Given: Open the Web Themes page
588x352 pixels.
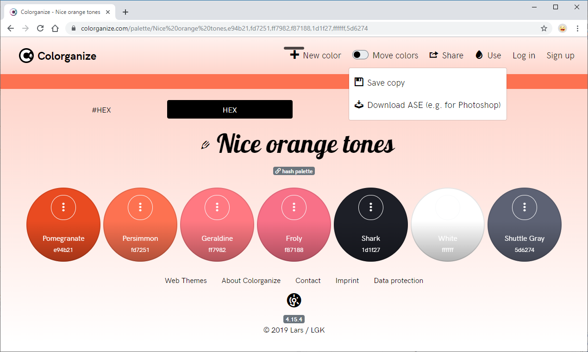Looking at the screenshot, I should click(185, 280).
